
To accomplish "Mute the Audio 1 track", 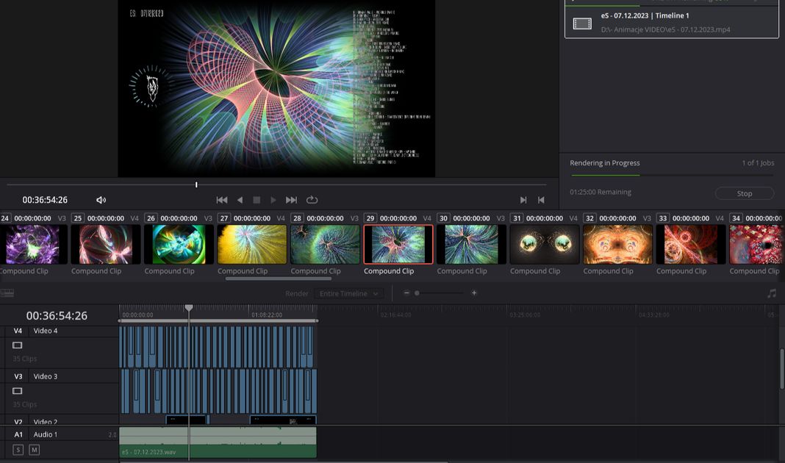I will [x=34, y=450].
